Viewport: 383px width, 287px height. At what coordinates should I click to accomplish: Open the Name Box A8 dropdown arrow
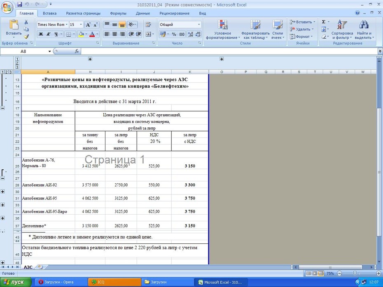point(49,51)
